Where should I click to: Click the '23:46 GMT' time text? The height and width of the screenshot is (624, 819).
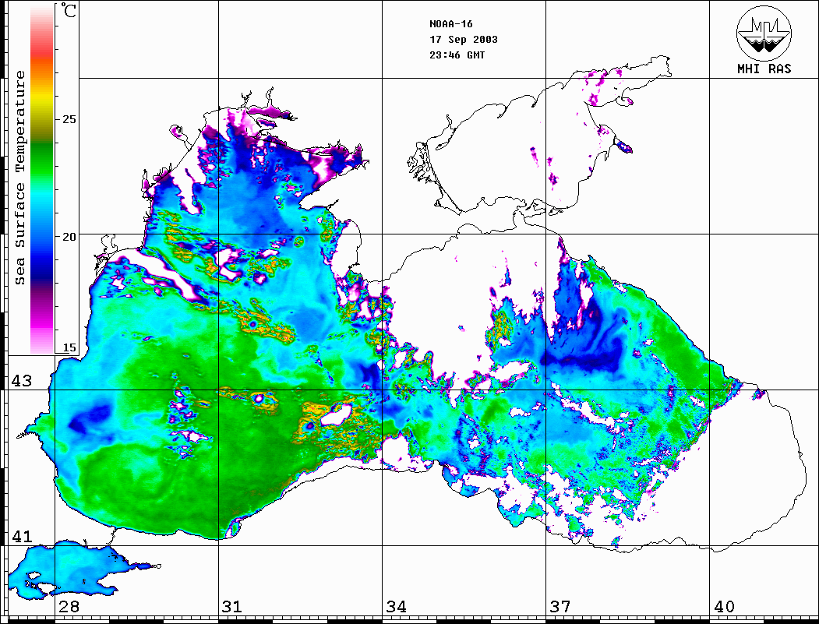click(x=457, y=55)
